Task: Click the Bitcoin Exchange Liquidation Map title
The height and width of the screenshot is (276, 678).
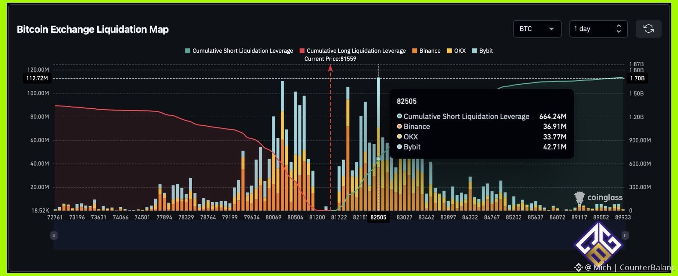Action: [93, 29]
